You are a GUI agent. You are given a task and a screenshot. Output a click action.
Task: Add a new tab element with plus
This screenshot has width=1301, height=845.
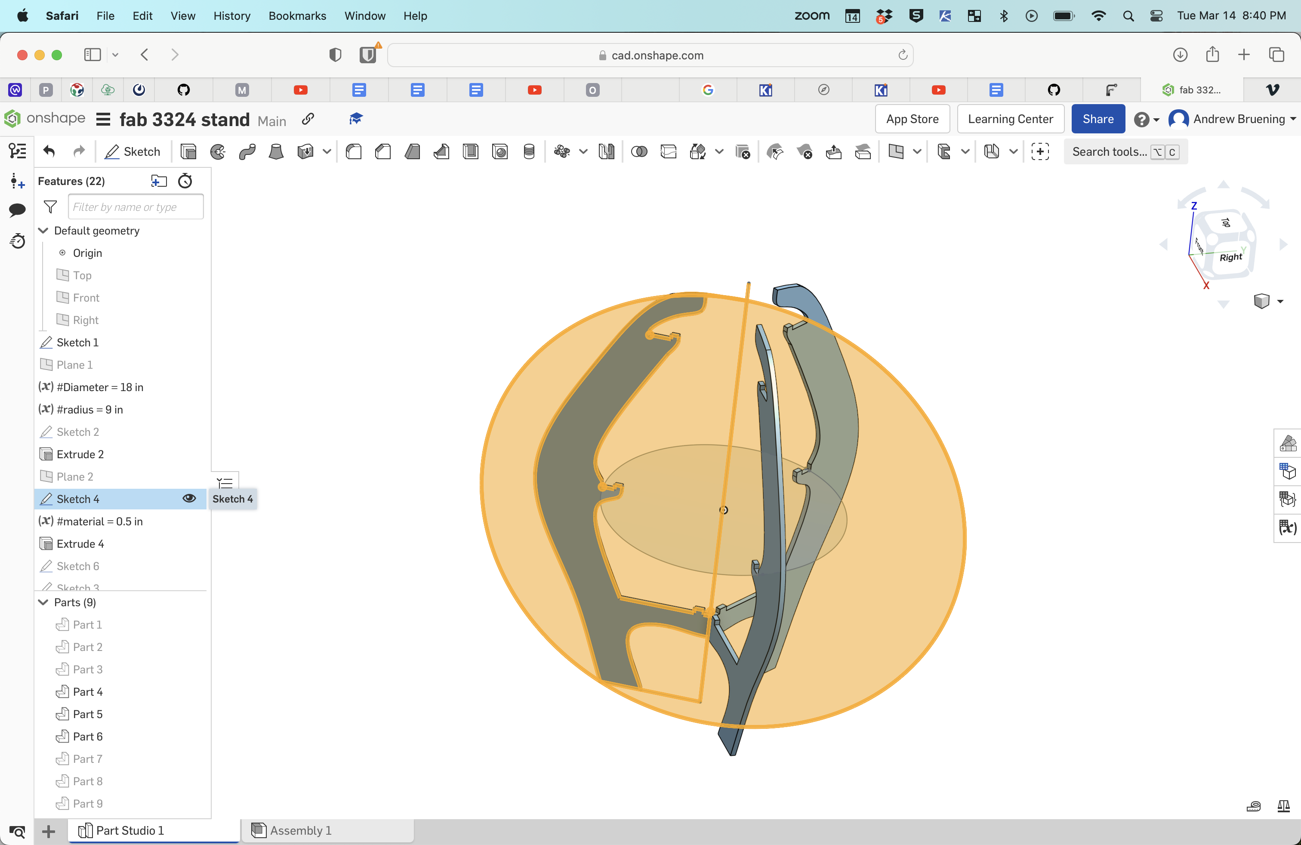49,831
